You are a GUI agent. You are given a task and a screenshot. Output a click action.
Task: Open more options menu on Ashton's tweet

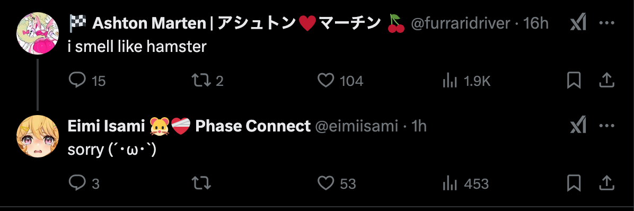point(607,23)
